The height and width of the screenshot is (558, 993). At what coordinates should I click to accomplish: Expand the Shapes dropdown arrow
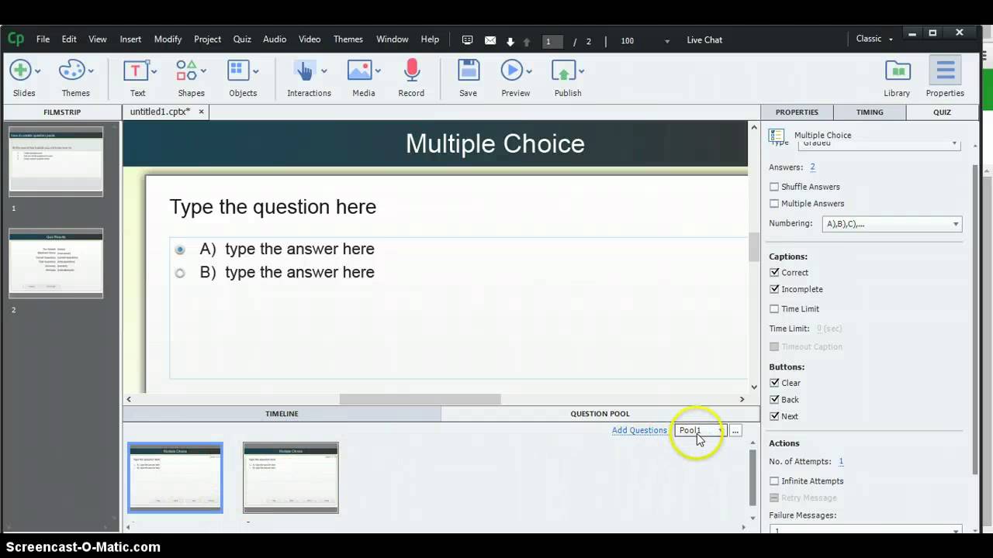coord(204,71)
